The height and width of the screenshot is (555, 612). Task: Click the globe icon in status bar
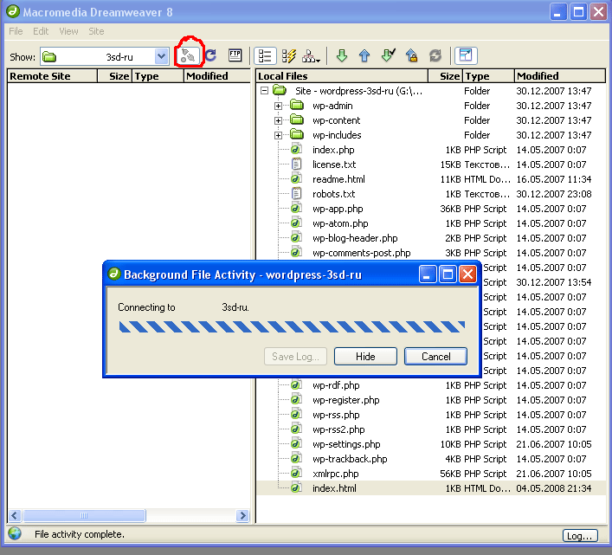coord(15,533)
